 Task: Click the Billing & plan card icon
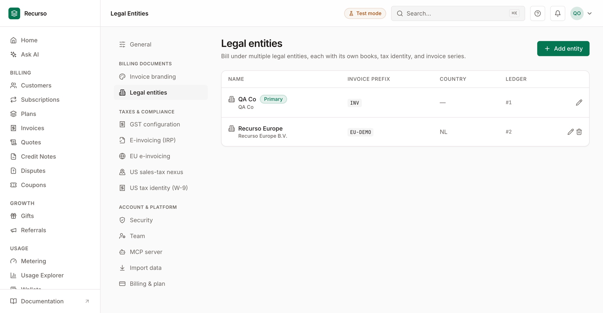122,284
